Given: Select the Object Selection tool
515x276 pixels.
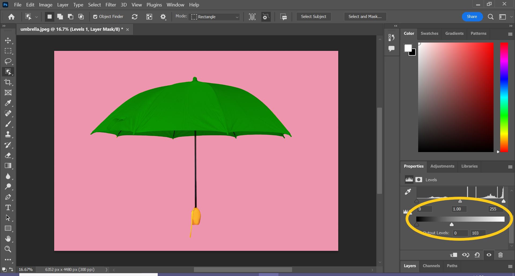Looking at the screenshot, I should coord(8,72).
